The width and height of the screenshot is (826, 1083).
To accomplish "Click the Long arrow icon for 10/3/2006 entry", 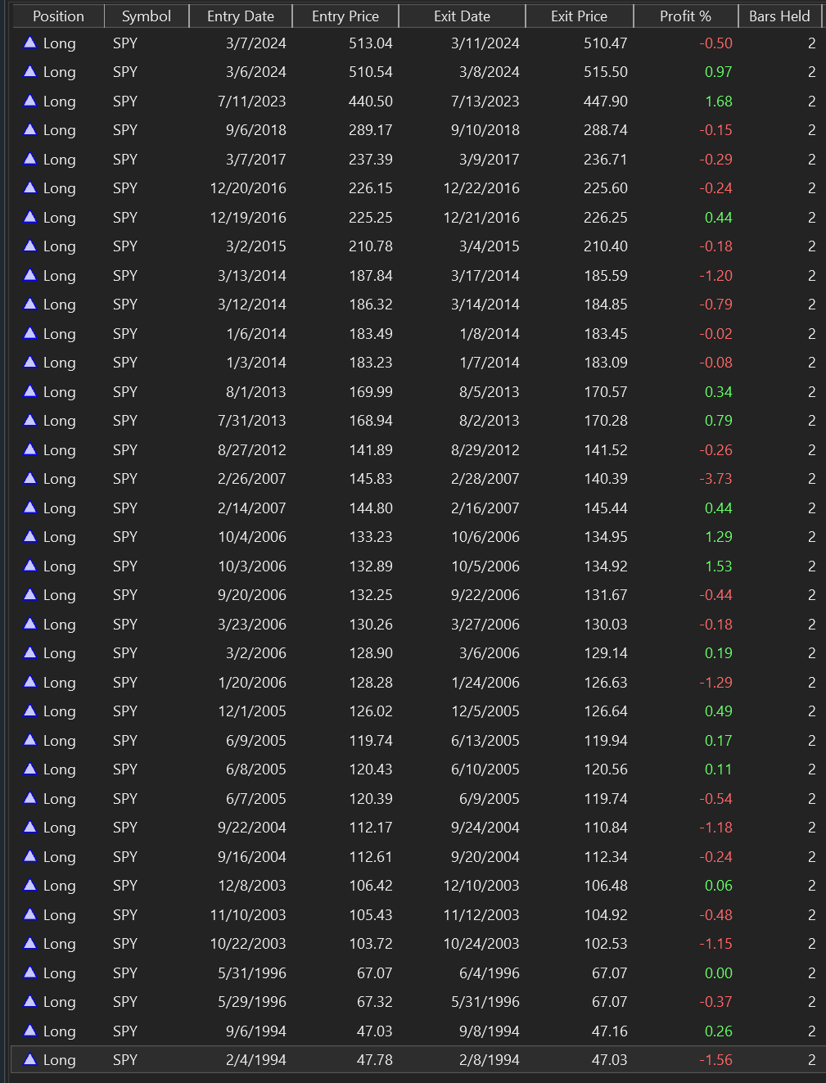I will 30,566.
